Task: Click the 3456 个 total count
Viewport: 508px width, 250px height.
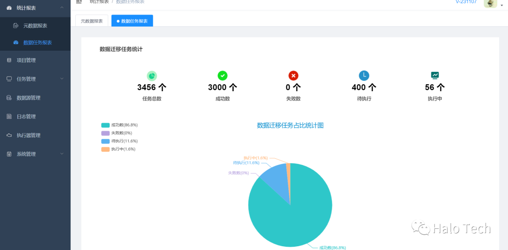Action: (x=152, y=87)
